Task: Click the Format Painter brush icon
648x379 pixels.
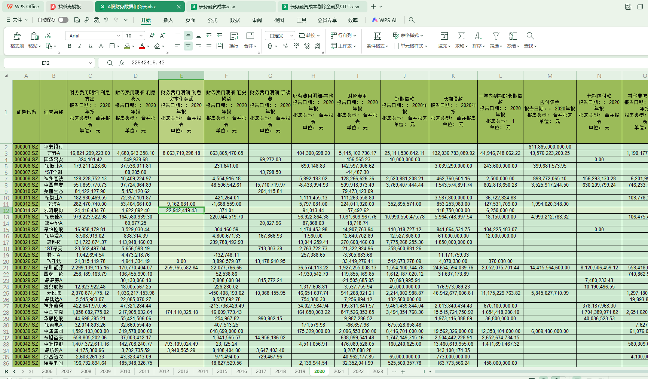Action: point(17,36)
